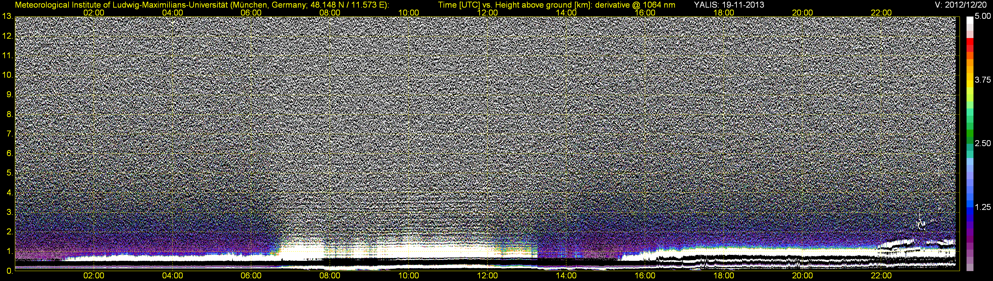
Task: Click the 08:00 label on the top time axis
Action: pyautogui.click(x=330, y=13)
